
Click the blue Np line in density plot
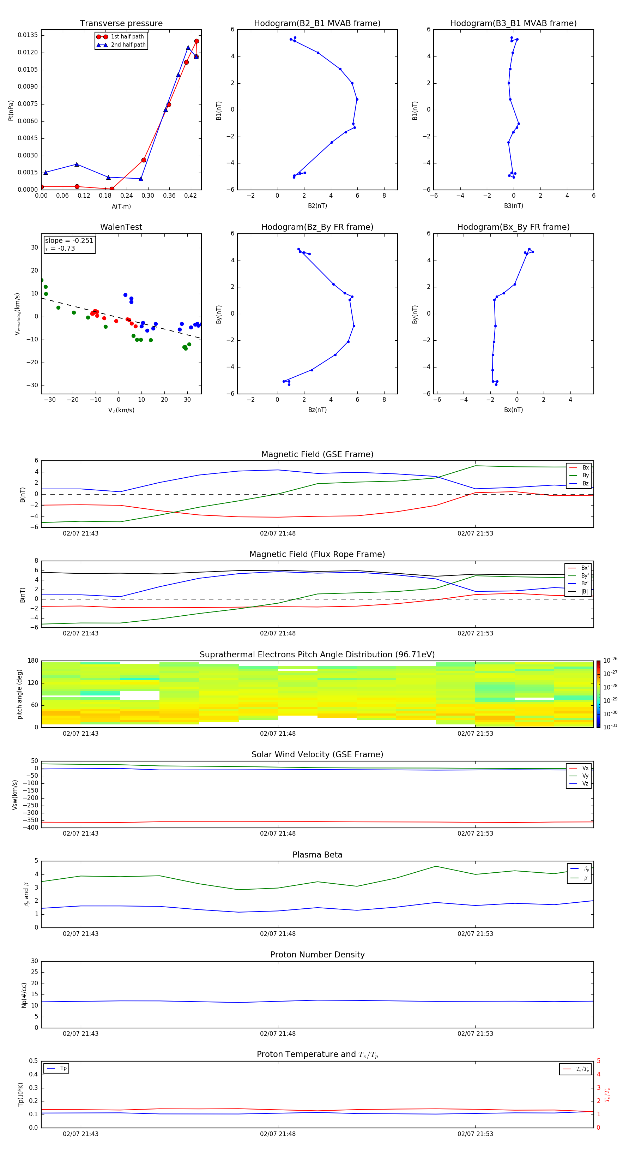317,1001
